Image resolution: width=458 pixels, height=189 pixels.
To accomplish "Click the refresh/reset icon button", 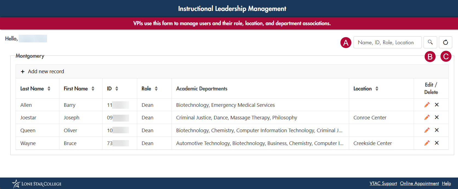I will tap(445, 42).
